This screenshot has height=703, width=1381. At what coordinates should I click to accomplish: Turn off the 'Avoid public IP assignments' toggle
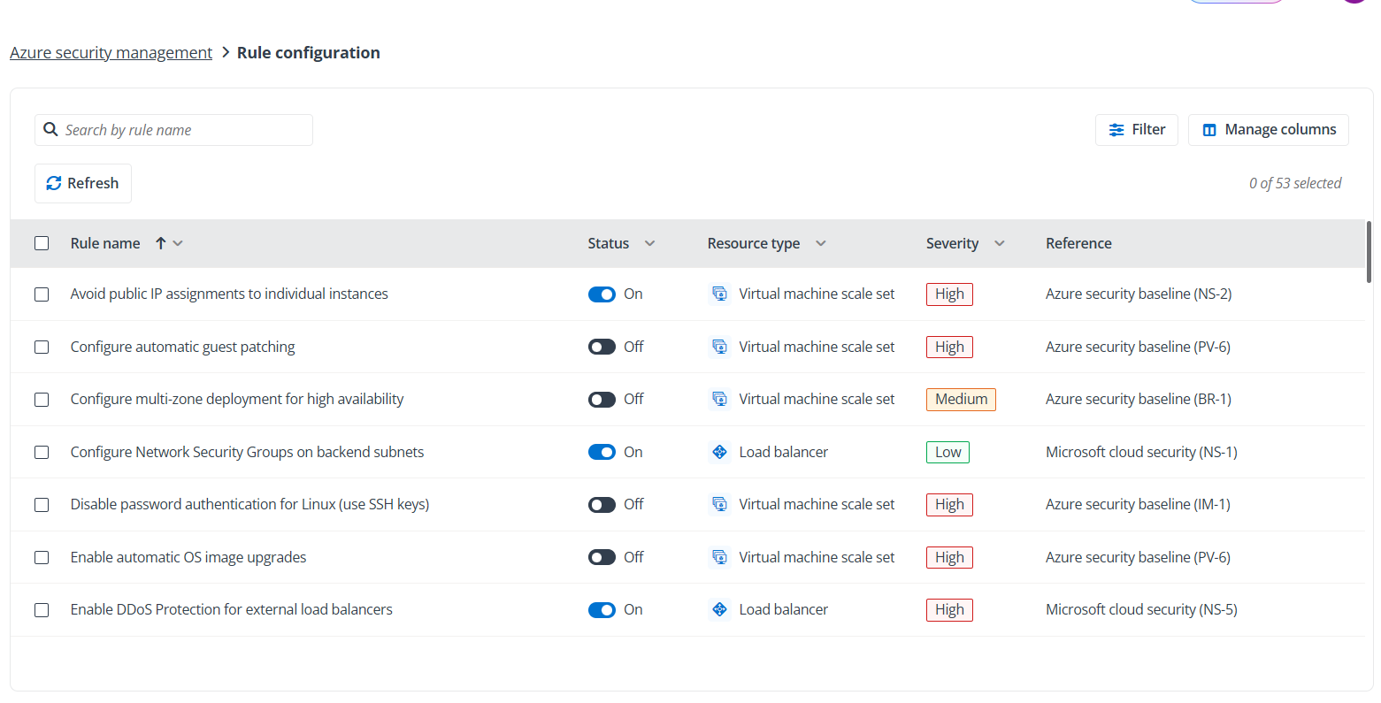[x=602, y=294]
